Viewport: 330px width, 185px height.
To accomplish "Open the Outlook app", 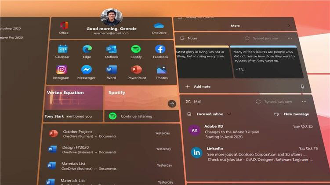I will click(x=112, y=49).
